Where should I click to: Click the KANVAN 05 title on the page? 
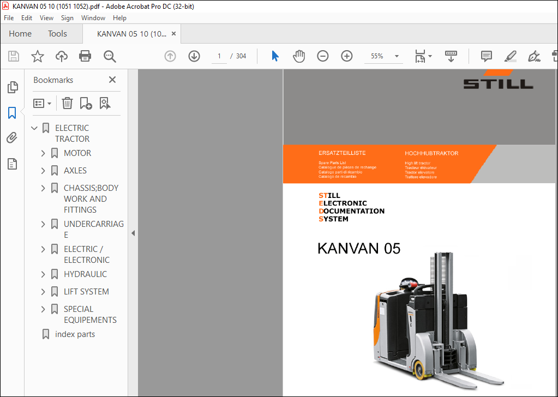pos(359,248)
